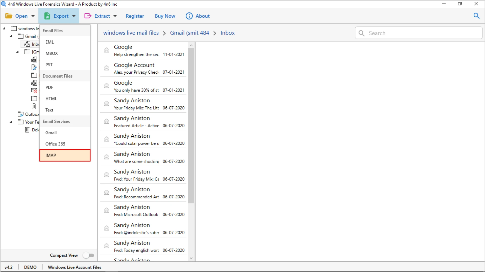Click the Open folder icon
Image resolution: width=485 pixels, height=272 pixels.
click(x=9, y=16)
